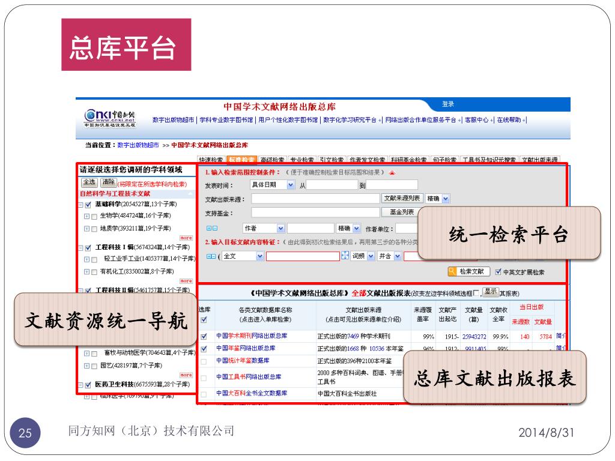The image size is (615, 461).
Task: Click the 登录 link in blue header
Action: pyautogui.click(x=448, y=104)
